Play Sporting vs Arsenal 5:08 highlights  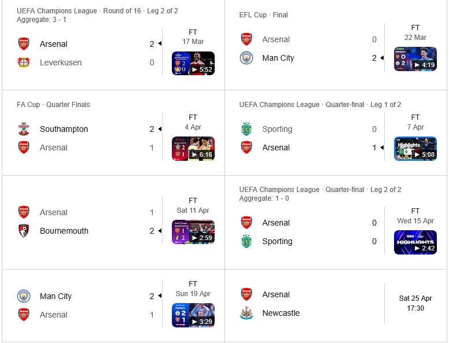pyautogui.click(x=415, y=149)
